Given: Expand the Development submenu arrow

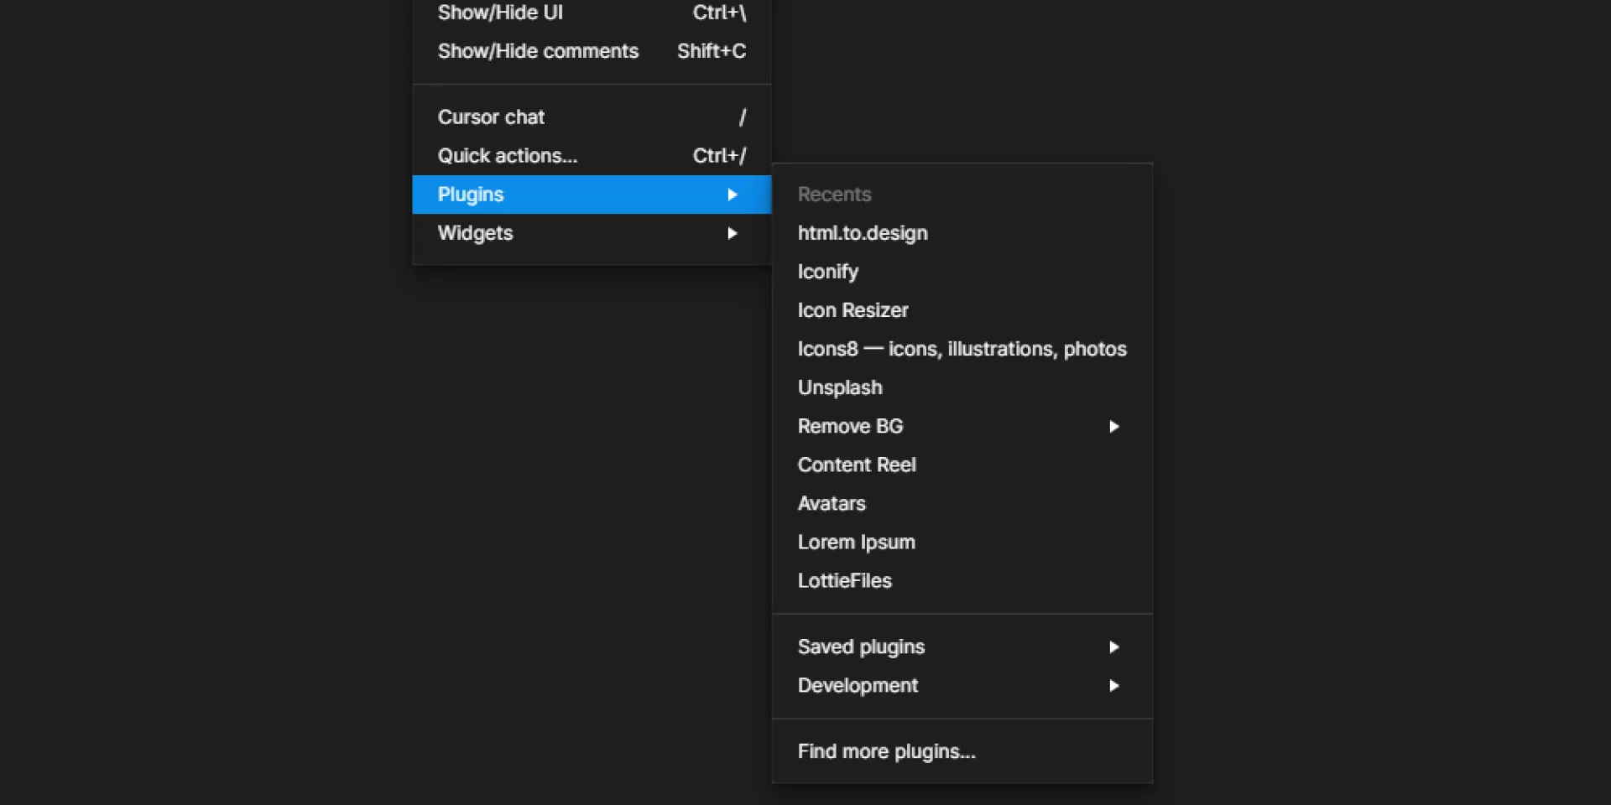Looking at the screenshot, I should click(x=1114, y=685).
